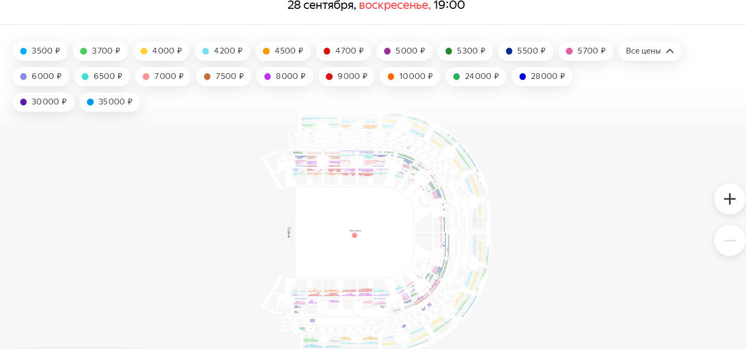Collapse the "Все цены" price list
Image resolution: width=746 pixels, height=349 pixels.
(650, 51)
